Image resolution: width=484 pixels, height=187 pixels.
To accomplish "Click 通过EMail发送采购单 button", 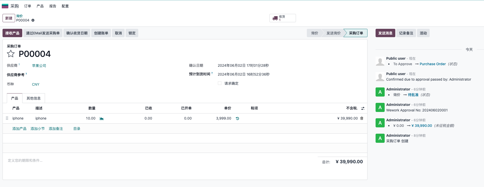I will (43, 33).
